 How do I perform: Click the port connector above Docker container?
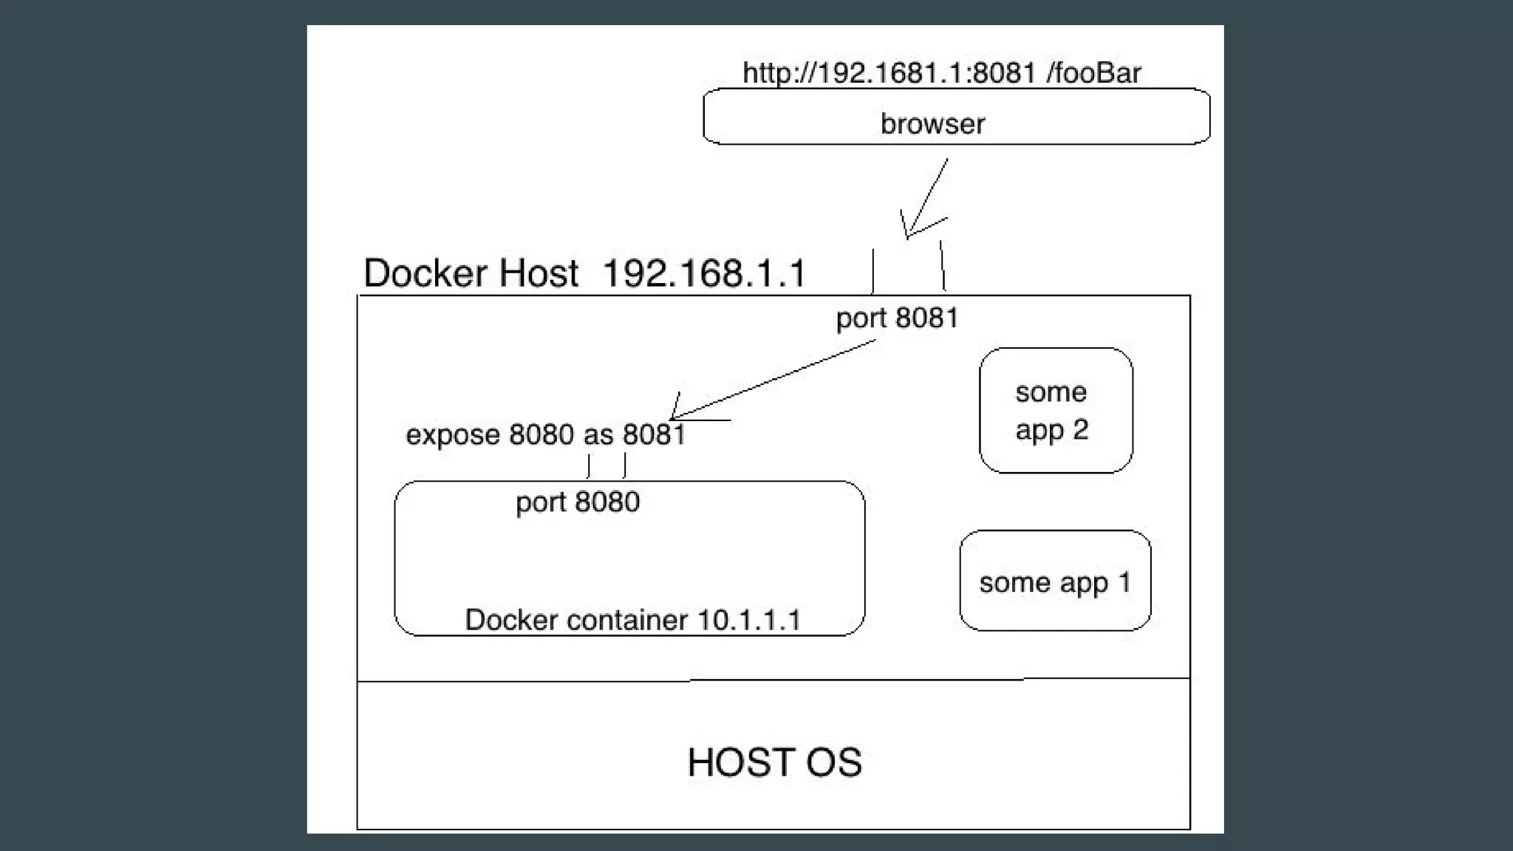pyautogui.click(x=607, y=467)
